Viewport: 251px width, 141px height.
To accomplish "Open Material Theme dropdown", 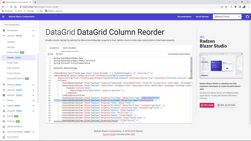I will click(227, 17).
